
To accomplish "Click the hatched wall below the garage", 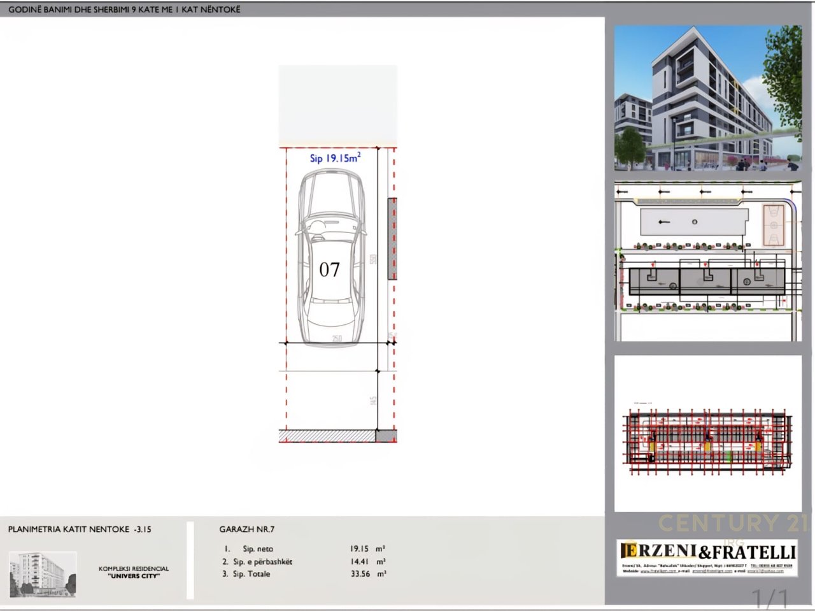I will (x=327, y=436).
